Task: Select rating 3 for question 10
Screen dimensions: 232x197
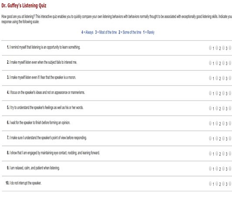Action: coord(223,183)
